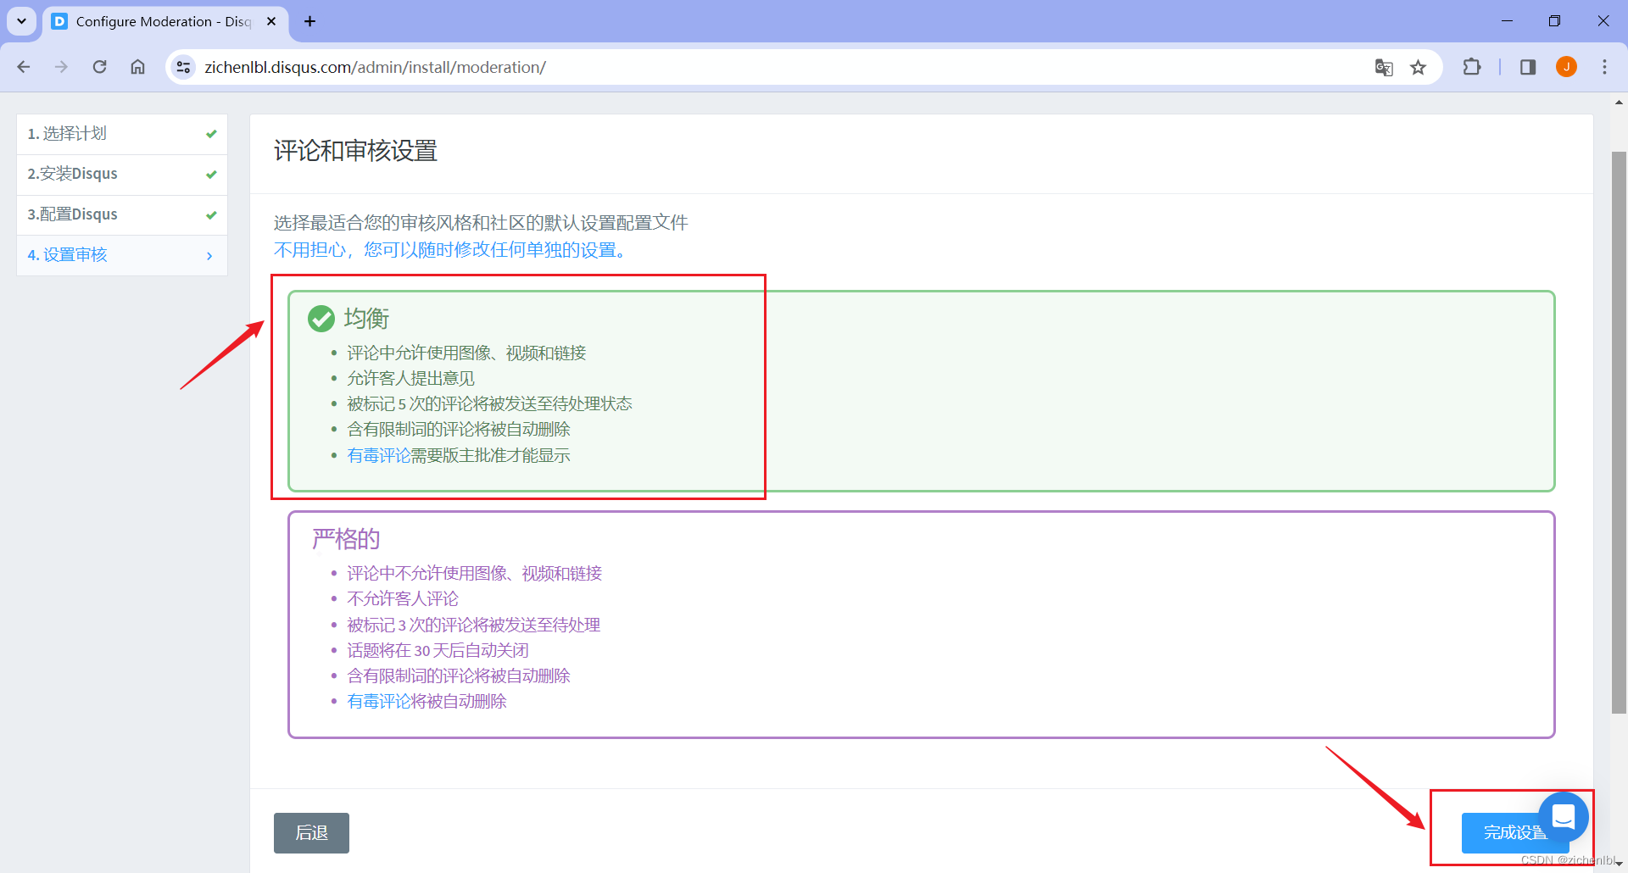Open site information icon in address bar

tap(183, 67)
